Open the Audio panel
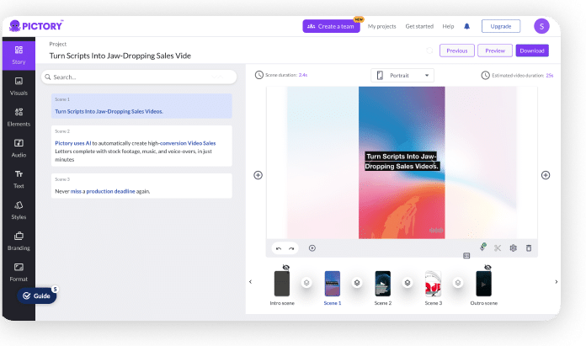586x346 pixels. [19, 148]
